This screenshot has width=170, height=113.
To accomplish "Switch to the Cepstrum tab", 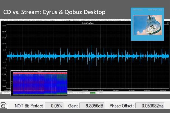I will coord(88,20).
